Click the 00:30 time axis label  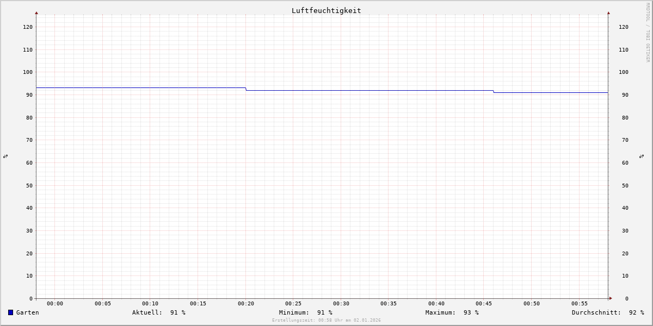coord(341,304)
